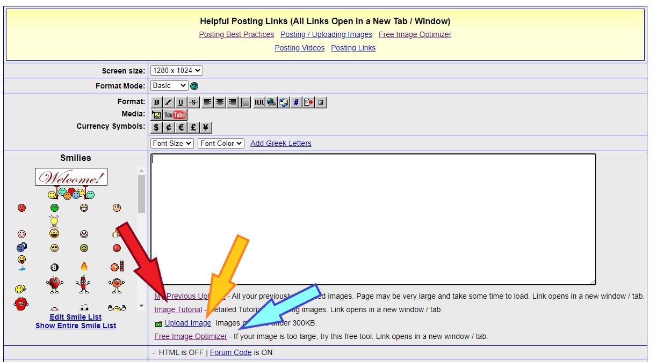Click the camera icon beside Upload Image
Screen dimensions: 657x362
[x=158, y=323]
